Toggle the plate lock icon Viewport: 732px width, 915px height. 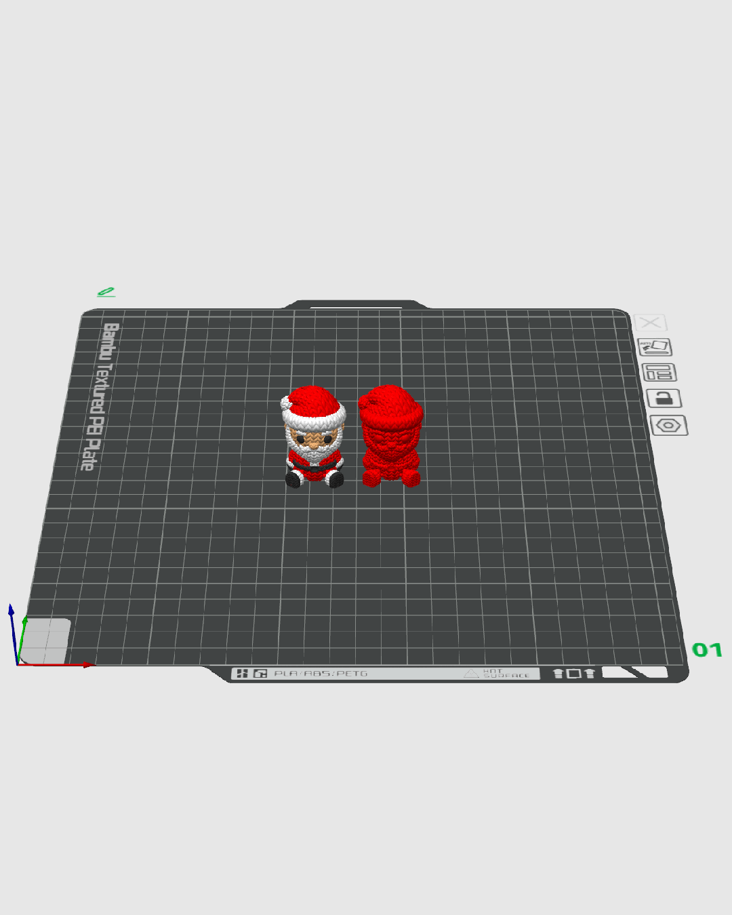click(664, 398)
